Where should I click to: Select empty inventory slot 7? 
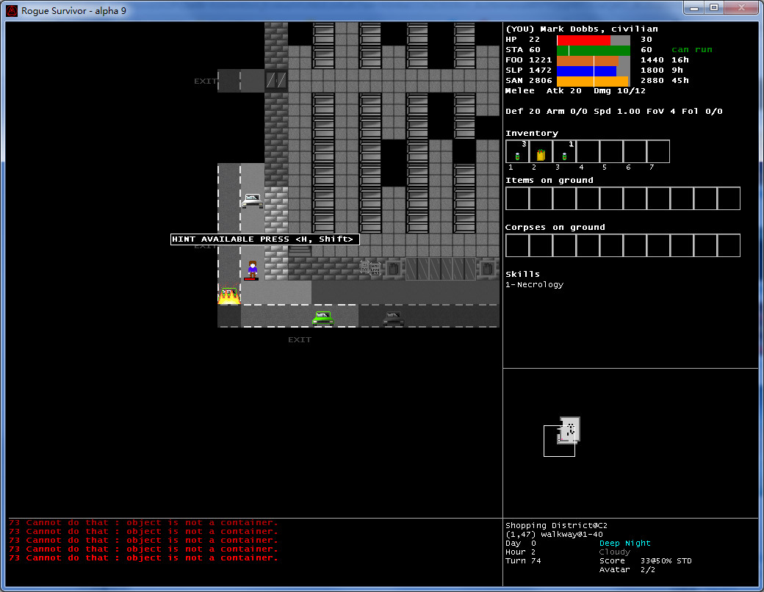click(x=657, y=151)
